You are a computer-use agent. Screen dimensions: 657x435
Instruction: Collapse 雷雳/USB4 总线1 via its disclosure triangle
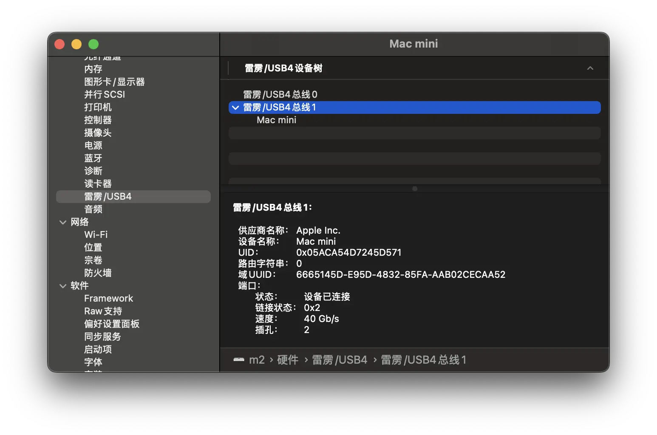click(x=236, y=107)
